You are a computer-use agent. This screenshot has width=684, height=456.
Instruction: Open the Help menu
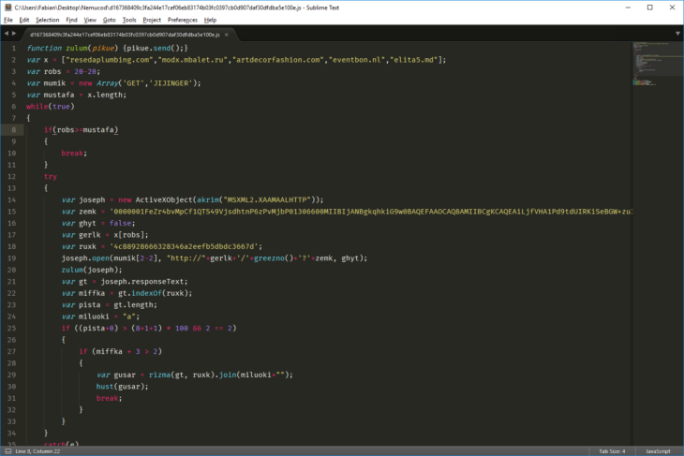[x=210, y=20]
